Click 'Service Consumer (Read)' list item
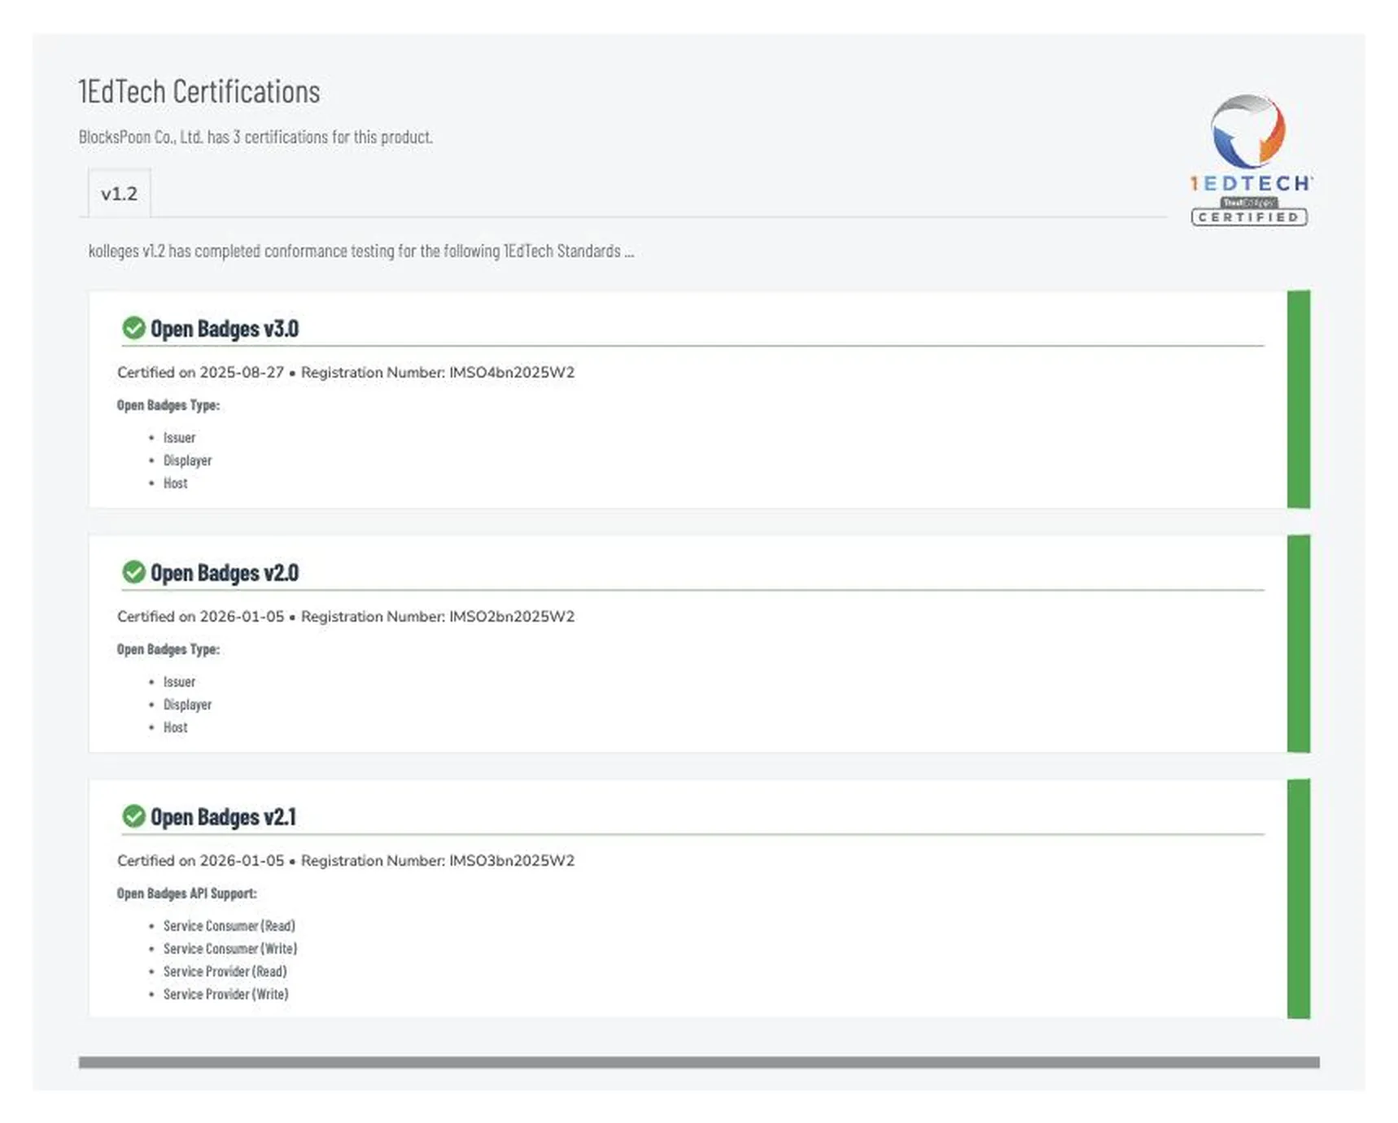 coord(229,926)
